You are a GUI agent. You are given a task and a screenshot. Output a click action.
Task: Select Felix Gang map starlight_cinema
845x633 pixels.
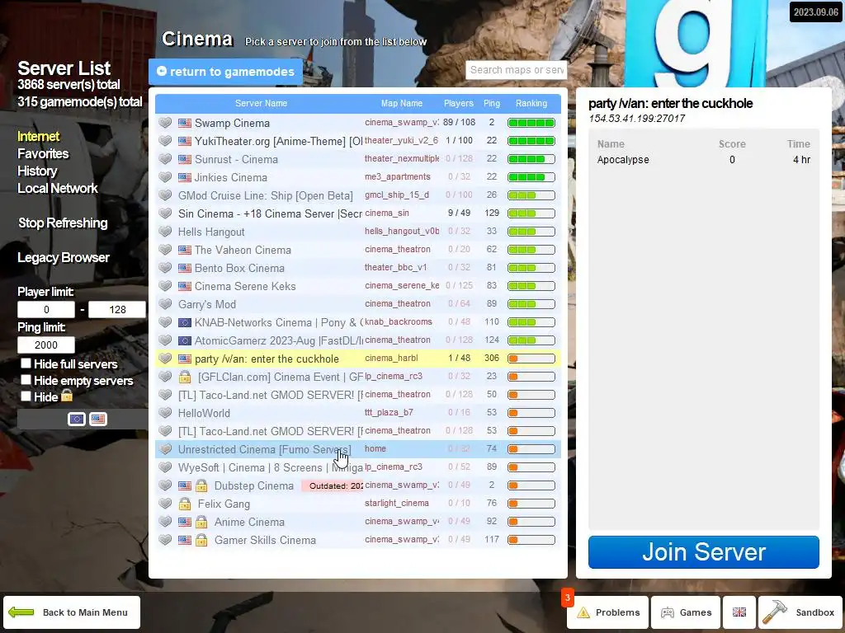(x=397, y=503)
